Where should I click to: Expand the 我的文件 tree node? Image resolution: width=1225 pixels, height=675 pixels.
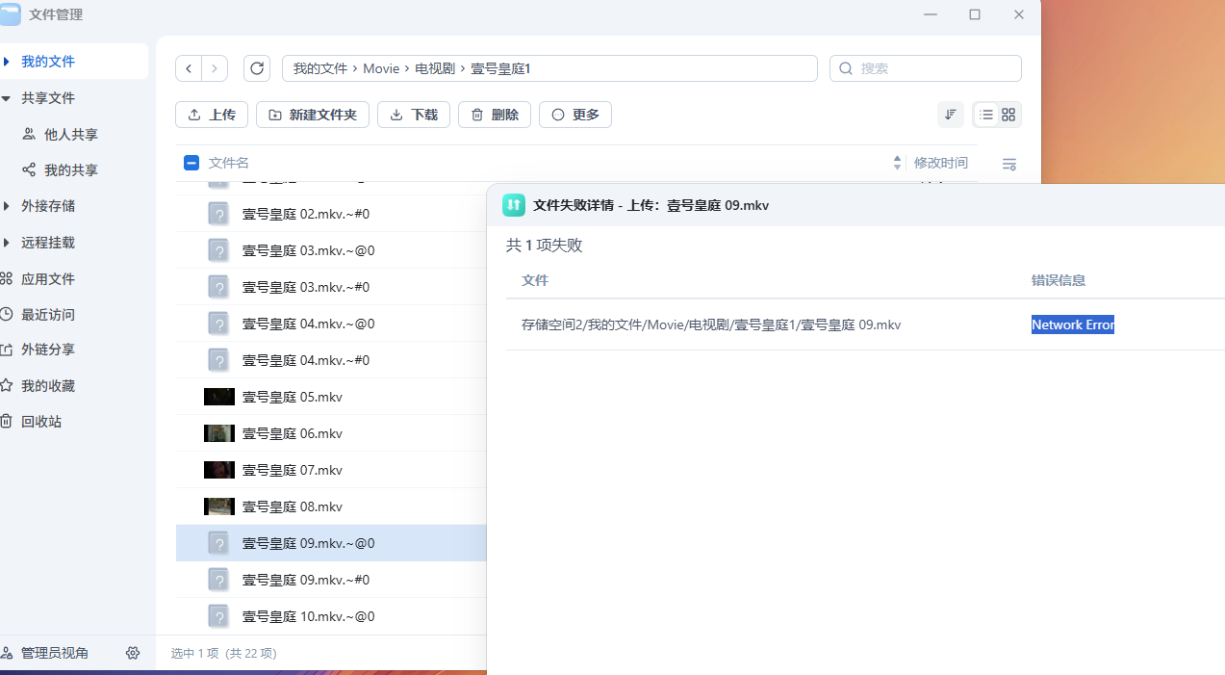(7, 62)
